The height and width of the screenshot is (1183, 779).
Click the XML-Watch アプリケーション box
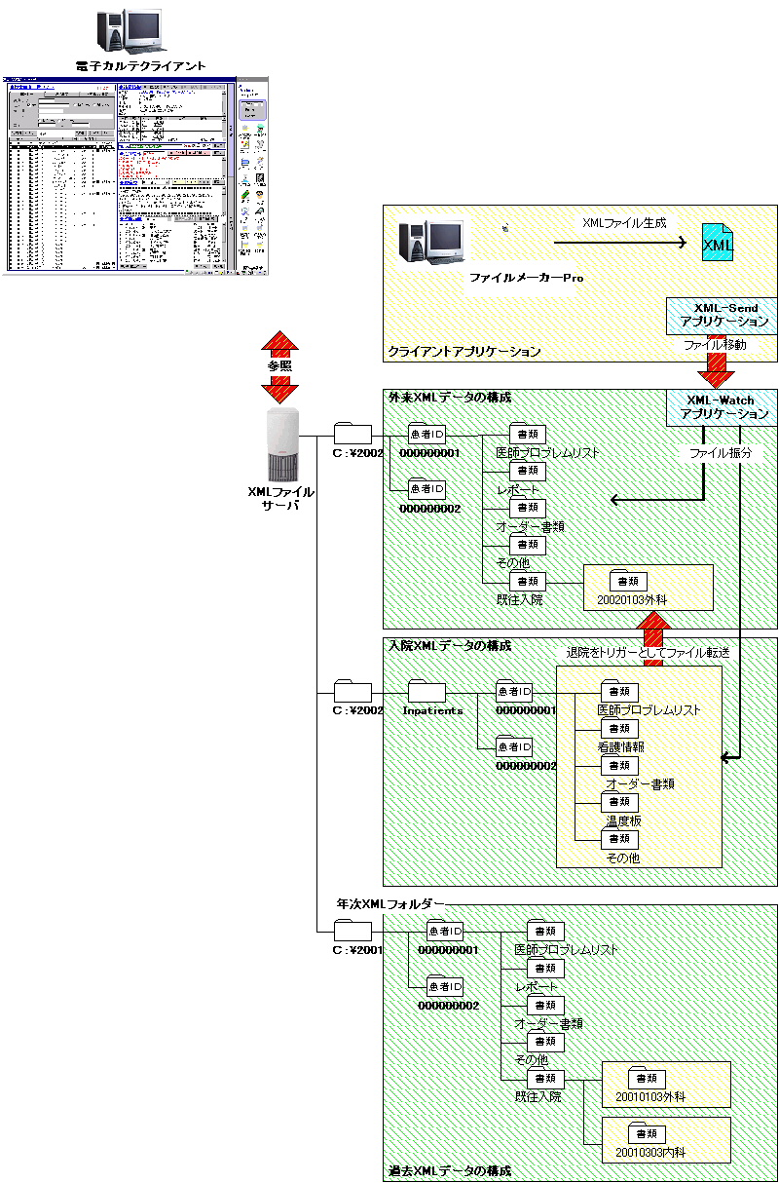click(721, 407)
